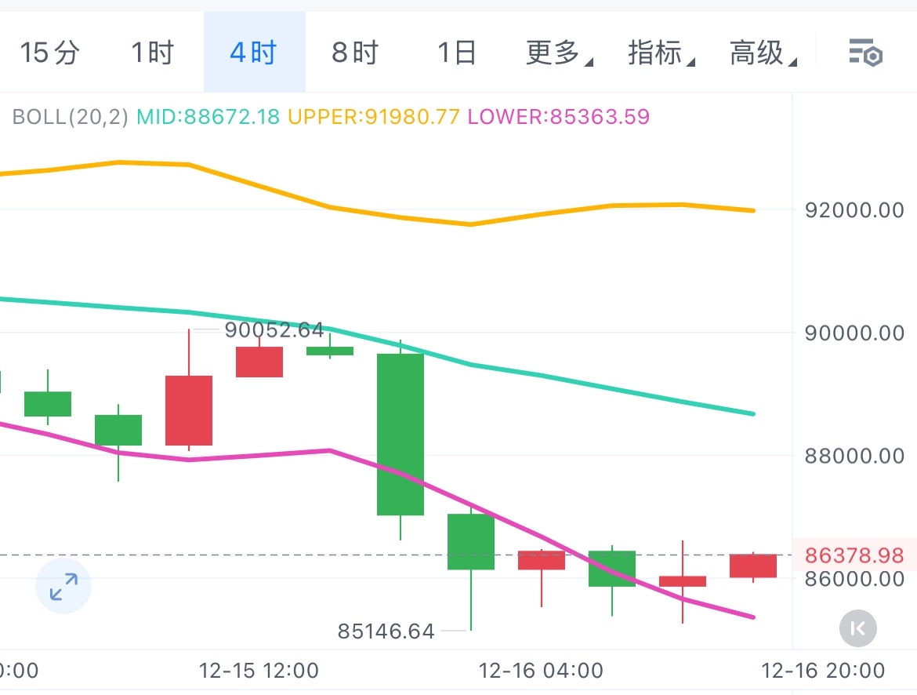The width and height of the screenshot is (917, 695).
Task: Open the chart settings icon
Action: click(866, 53)
